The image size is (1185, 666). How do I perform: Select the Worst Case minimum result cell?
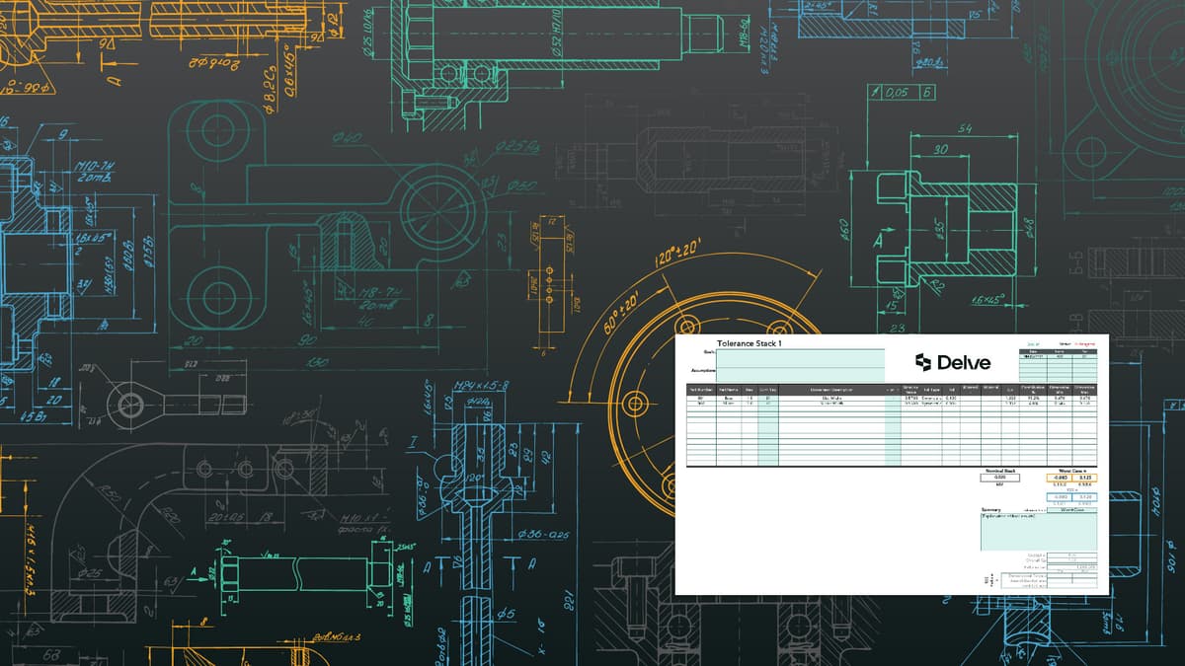1058,478
